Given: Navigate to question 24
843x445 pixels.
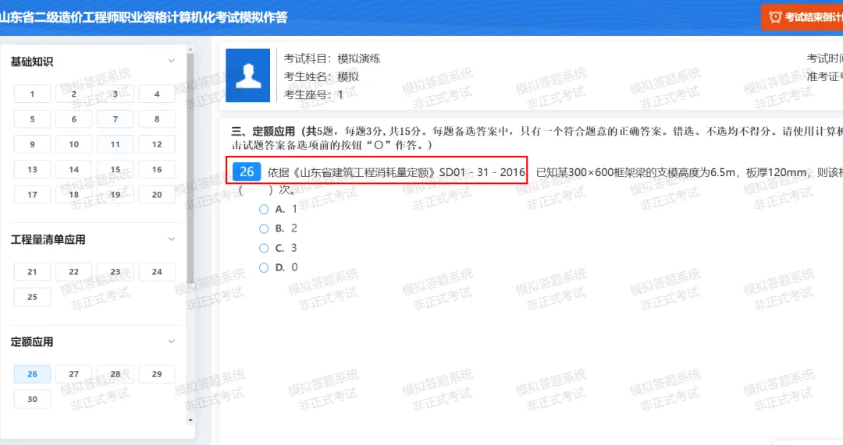Looking at the screenshot, I should point(157,272).
